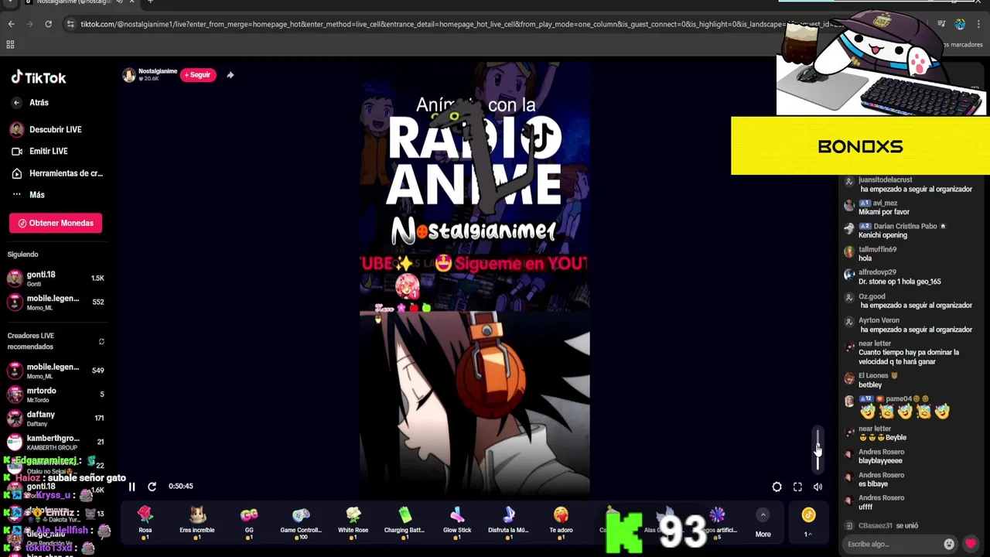Screen dimensions: 990x557
Task: Send the White Rose gift
Action: coord(353,522)
